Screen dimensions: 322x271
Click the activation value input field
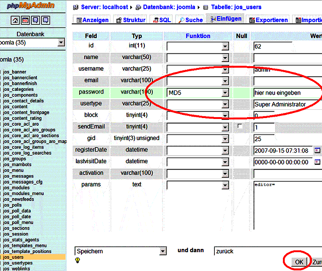pos(287,174)
